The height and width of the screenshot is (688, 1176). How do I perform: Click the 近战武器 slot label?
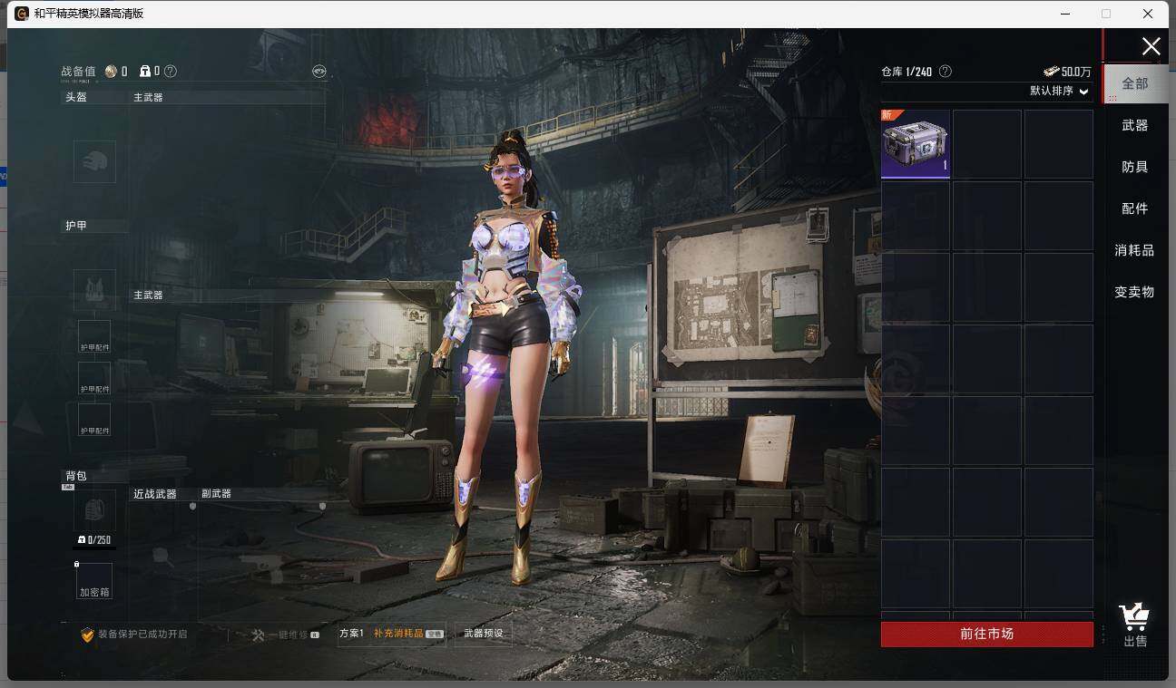coord(155,494)
